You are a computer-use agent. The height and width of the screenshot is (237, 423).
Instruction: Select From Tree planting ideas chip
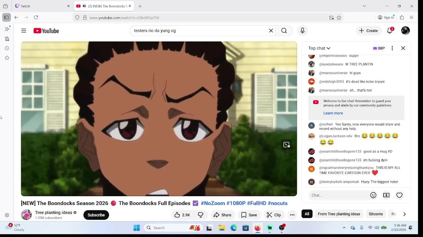click(339, 214)
